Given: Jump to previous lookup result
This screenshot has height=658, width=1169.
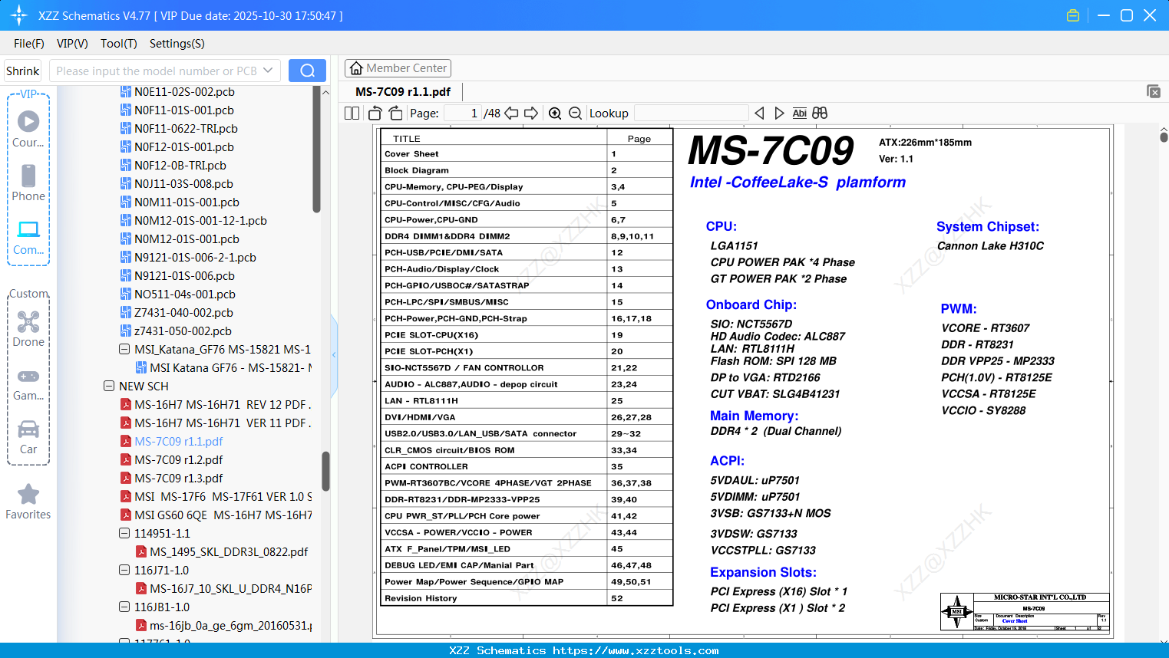Looking at the screenshot, I should (759, 114).
